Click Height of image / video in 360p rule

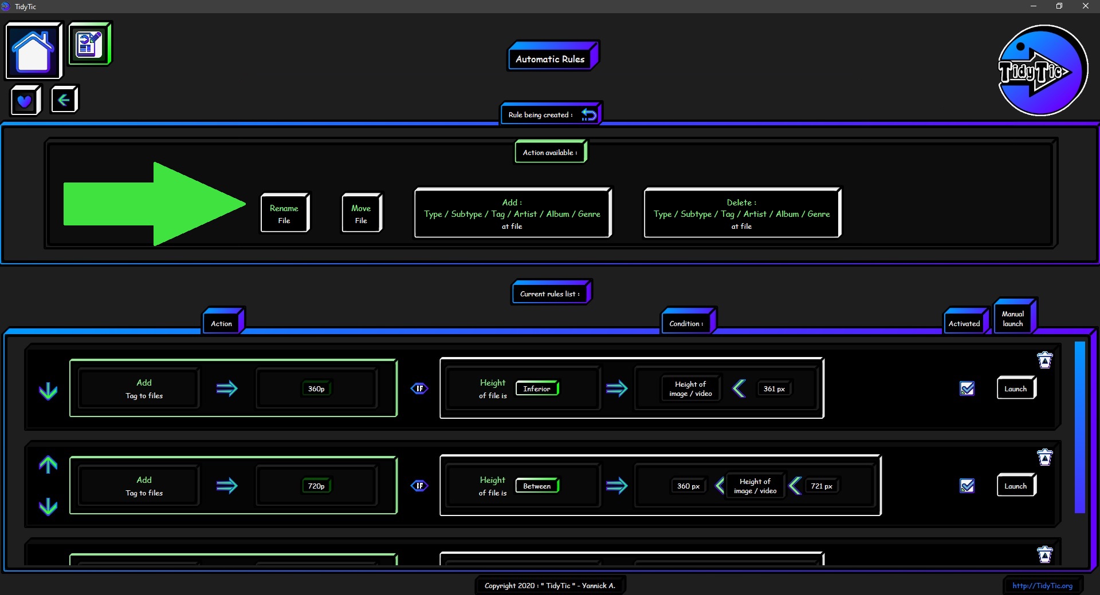[690, 388]
